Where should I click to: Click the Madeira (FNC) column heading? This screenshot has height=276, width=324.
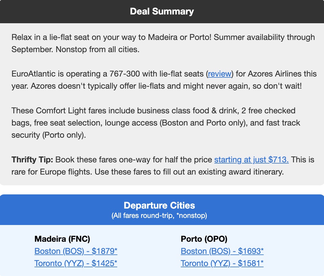tap(62, 239)
